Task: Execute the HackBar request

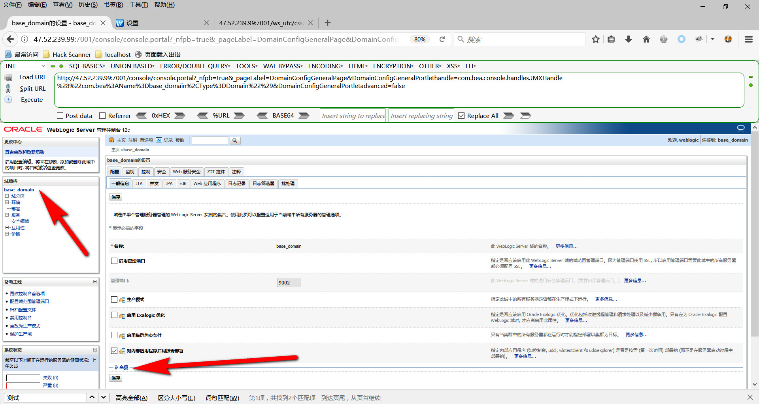Action: (x=32, y=100)
